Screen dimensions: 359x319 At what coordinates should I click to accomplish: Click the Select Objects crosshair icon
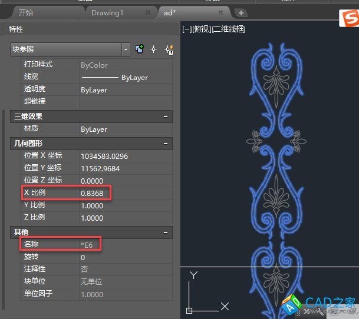(x=154, y=49)
